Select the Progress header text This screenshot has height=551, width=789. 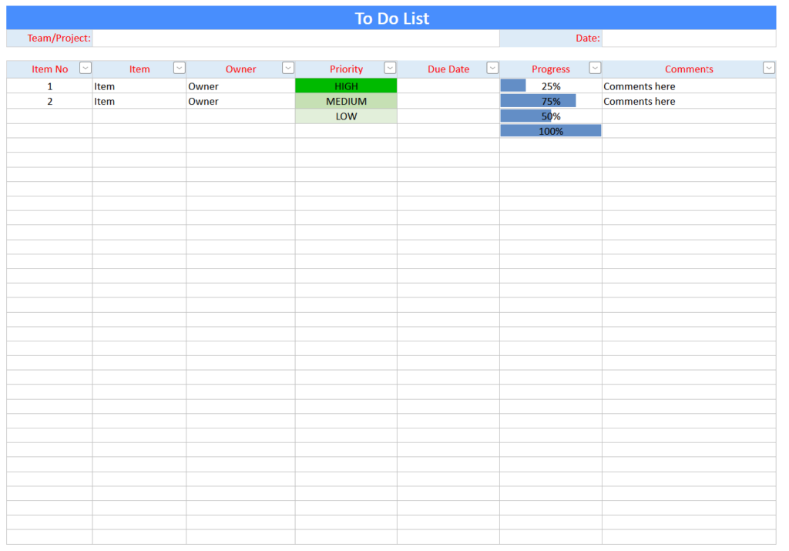[550, 69]
